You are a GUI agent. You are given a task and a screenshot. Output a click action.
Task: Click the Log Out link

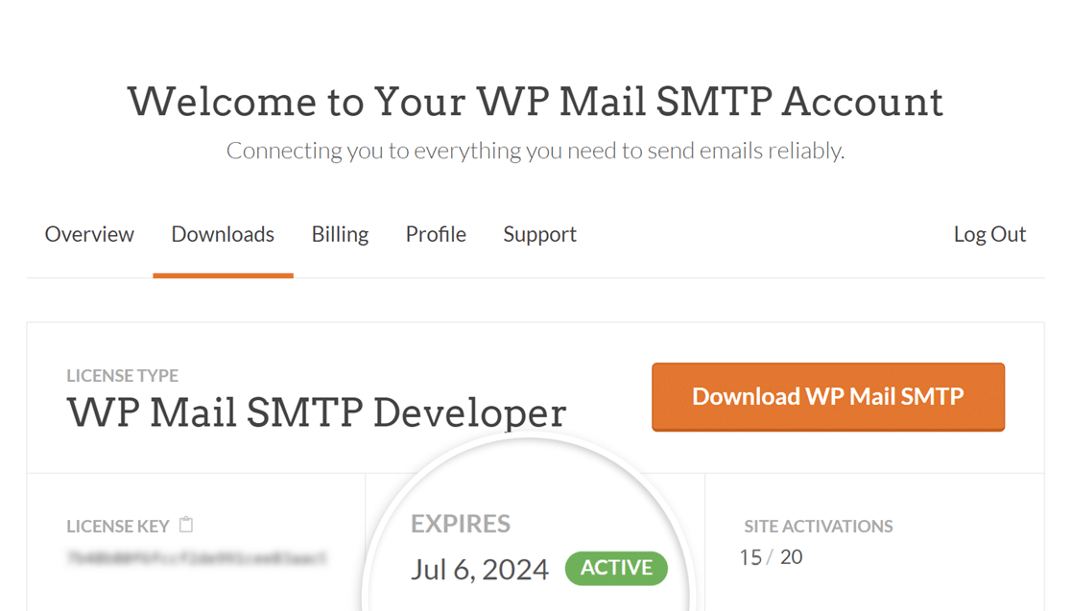[989, 235]
